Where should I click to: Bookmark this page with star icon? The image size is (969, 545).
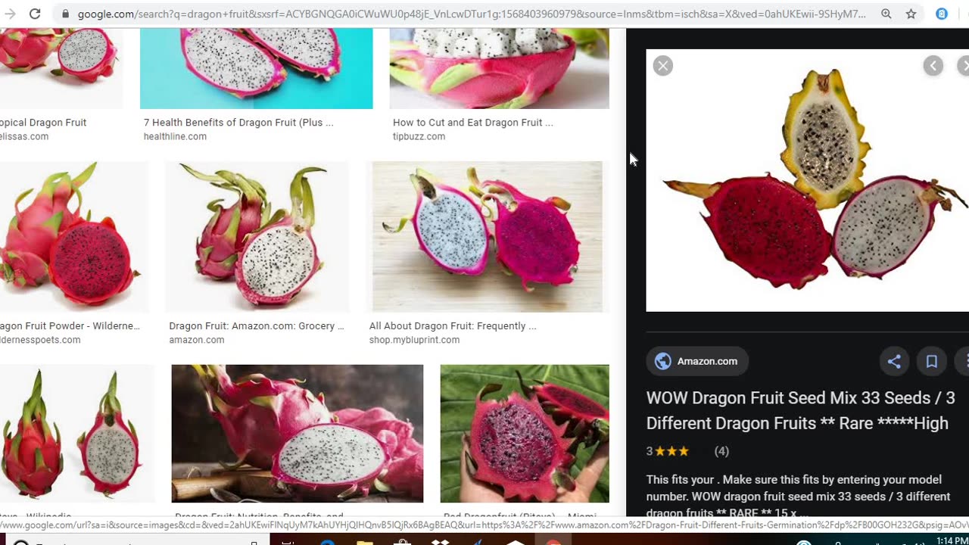pyautogui.click(x=911, y=14)
